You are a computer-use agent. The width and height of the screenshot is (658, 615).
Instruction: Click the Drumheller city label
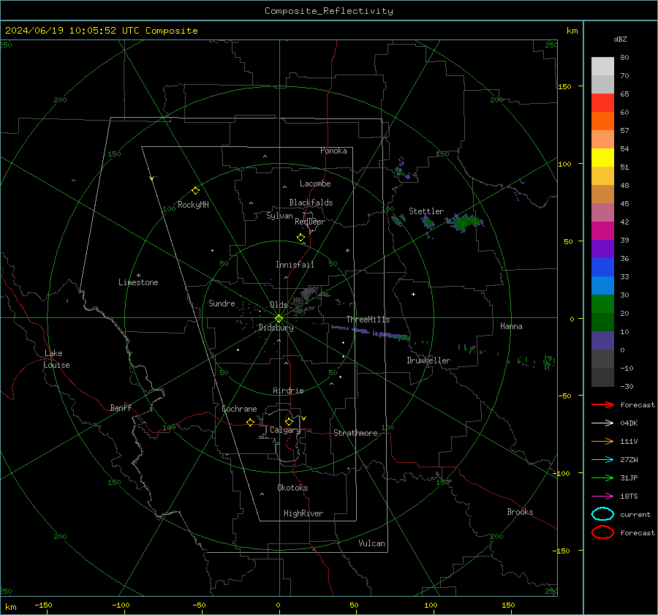(428, 361)
